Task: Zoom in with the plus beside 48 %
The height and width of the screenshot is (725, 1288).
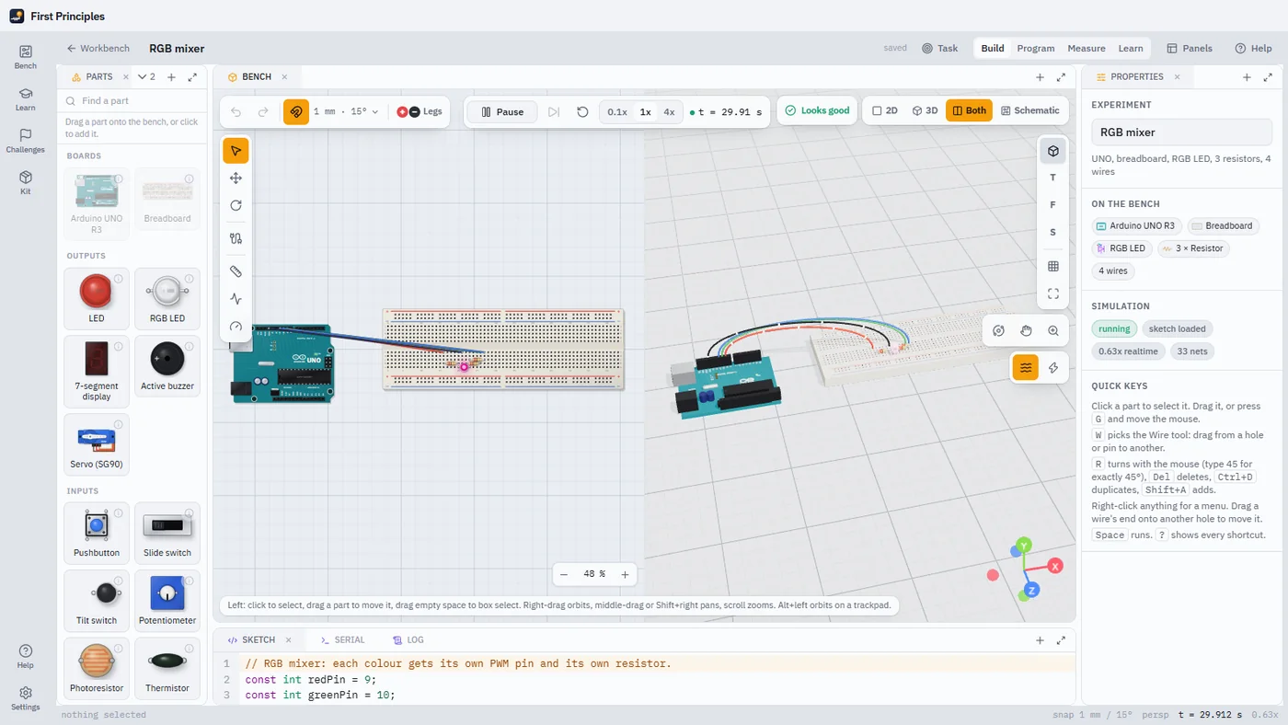Action: point(625,574)
